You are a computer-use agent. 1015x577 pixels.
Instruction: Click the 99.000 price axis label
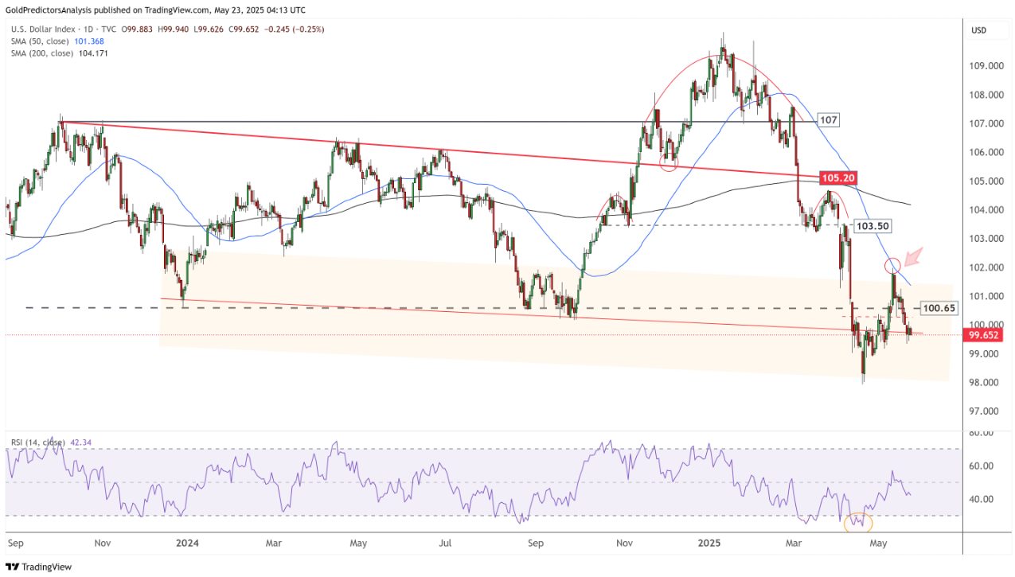(x=984, y=353)
